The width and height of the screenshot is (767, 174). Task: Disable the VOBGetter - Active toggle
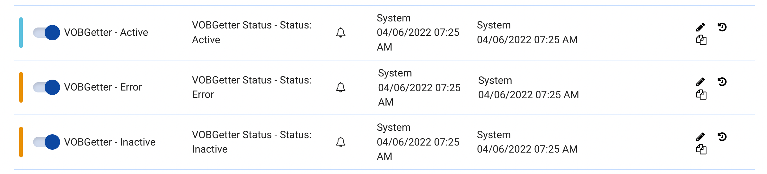pyautogui.click(x=47, y=33)
